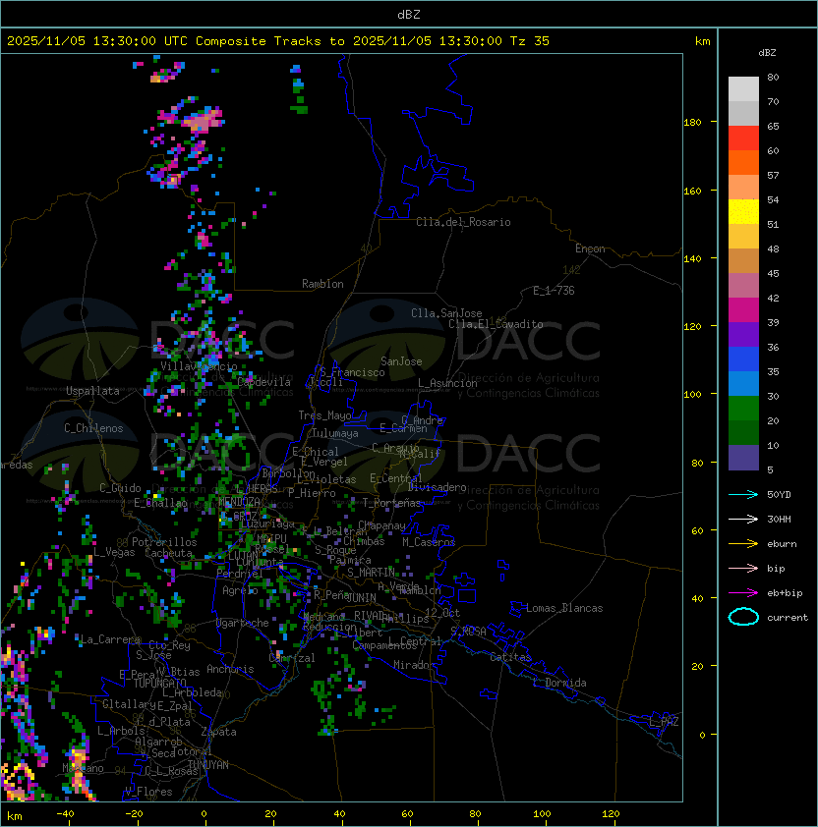
Task: Click the cyan 'current' ellipse in legend
Action: point(743,617)
